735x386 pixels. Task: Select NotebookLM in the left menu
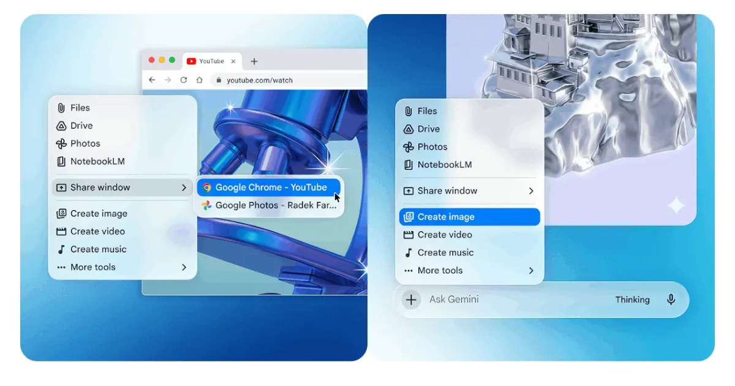click(x=97, y=161)
